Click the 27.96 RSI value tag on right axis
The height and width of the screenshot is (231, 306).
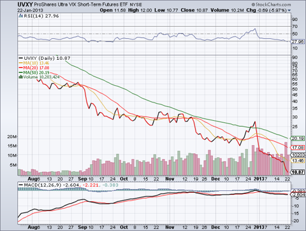[297, 41]
